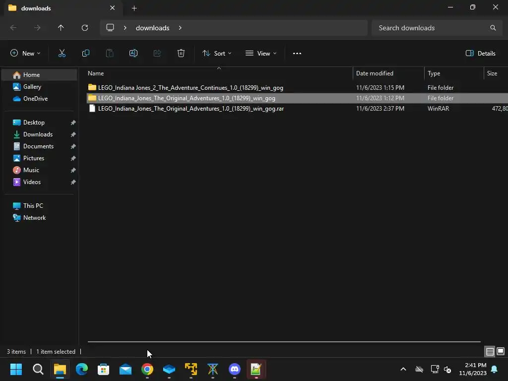Unpin Desktop using its pin icon

73,123
